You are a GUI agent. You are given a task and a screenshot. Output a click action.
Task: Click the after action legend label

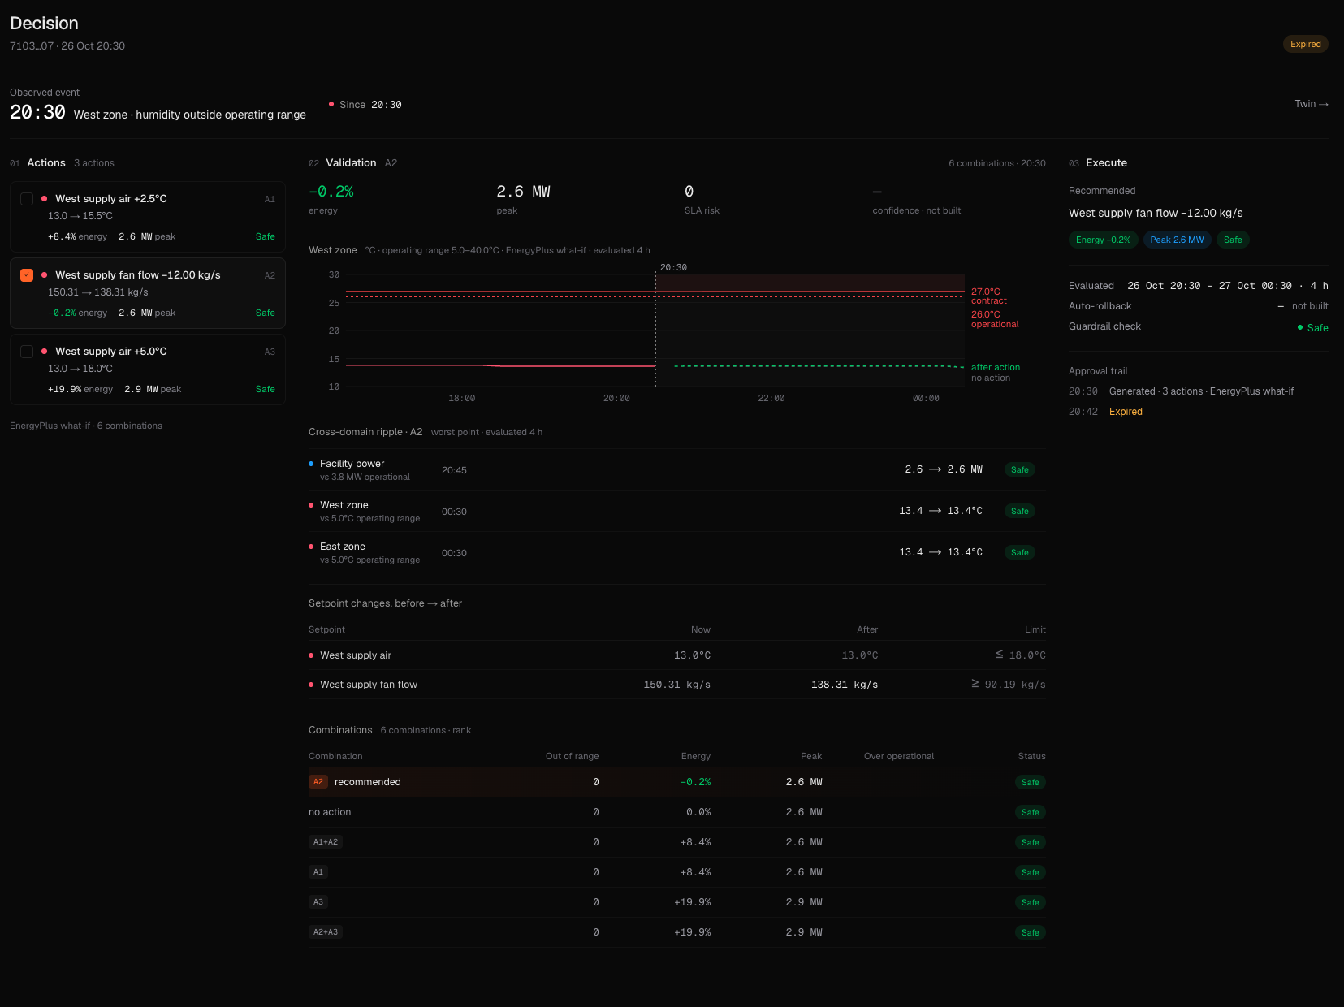[995, 367]
